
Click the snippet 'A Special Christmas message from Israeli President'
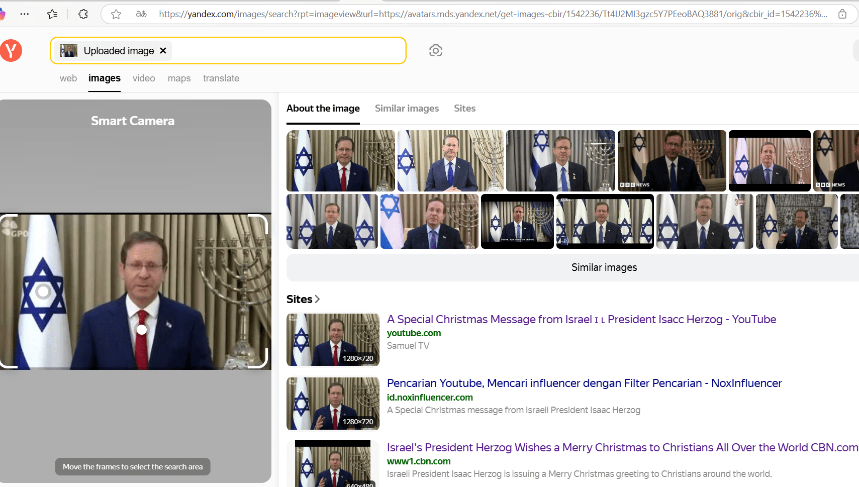coord(514,410)
